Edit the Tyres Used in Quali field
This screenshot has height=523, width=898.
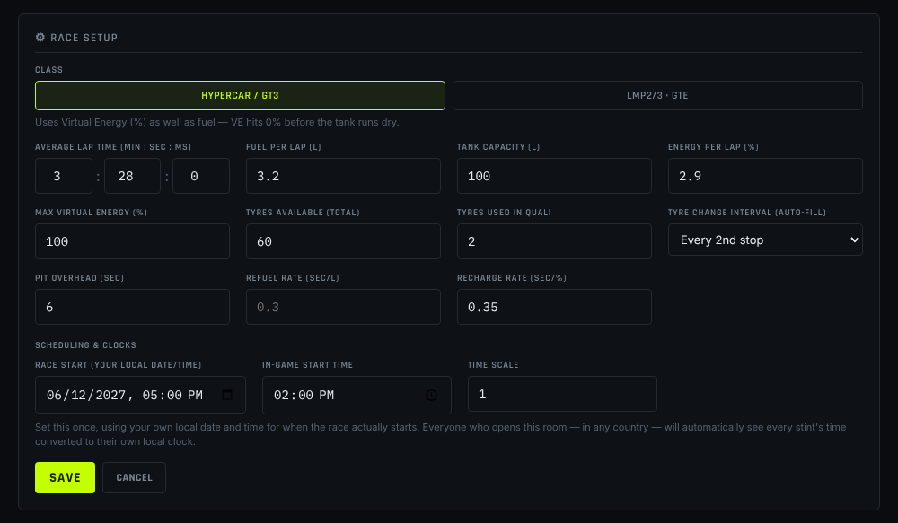tap(554, 241)
